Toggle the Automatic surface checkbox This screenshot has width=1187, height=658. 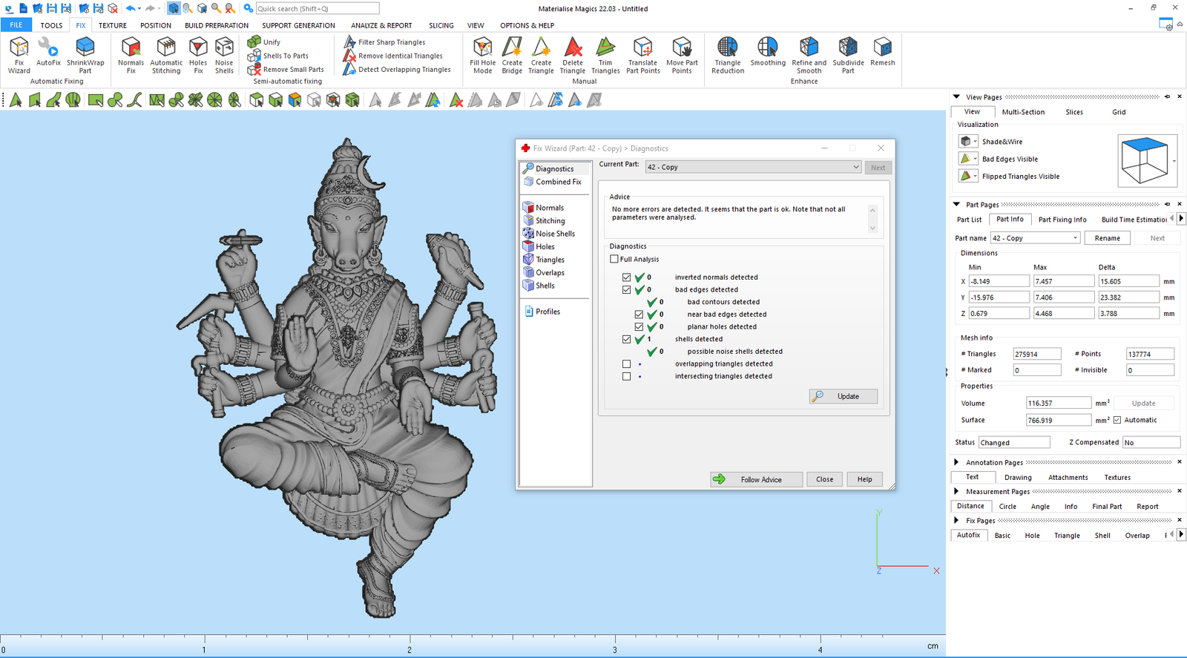(x=1117, y=420)
